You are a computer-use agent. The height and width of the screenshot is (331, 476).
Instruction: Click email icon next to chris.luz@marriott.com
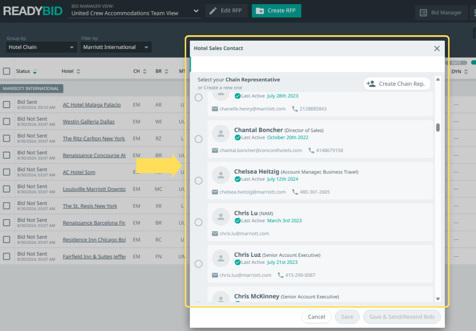[x=215, y=275]
